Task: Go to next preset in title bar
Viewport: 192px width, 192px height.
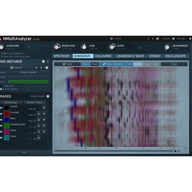Action: pyautogui.click(x=153, y=39)
